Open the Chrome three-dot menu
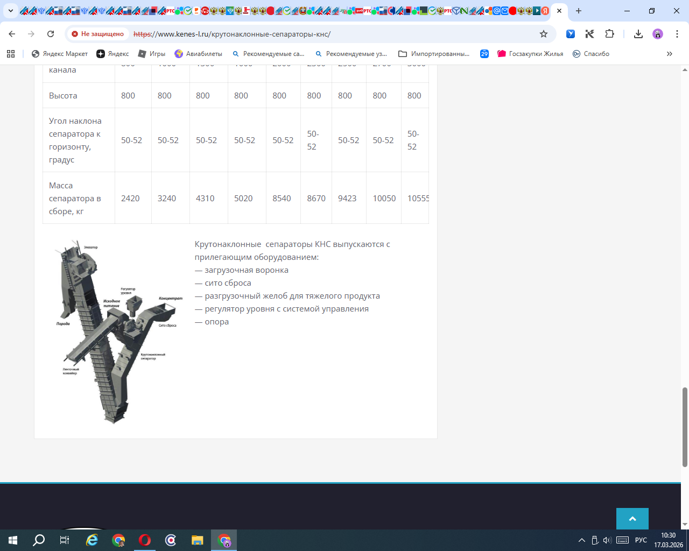The height and width of the screenshot is (551, 689). (677, 34)
